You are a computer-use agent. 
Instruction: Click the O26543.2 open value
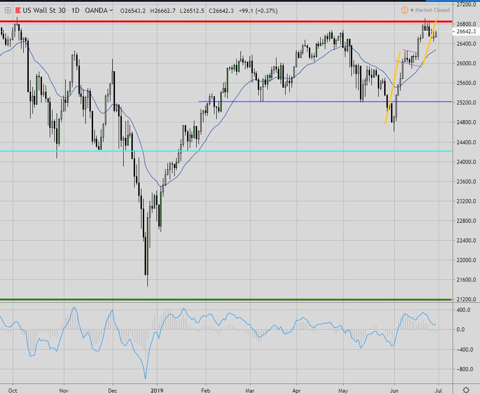(x=133, y=11)
